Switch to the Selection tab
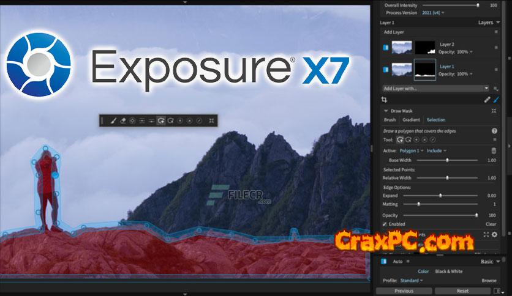 coord(436,120)
